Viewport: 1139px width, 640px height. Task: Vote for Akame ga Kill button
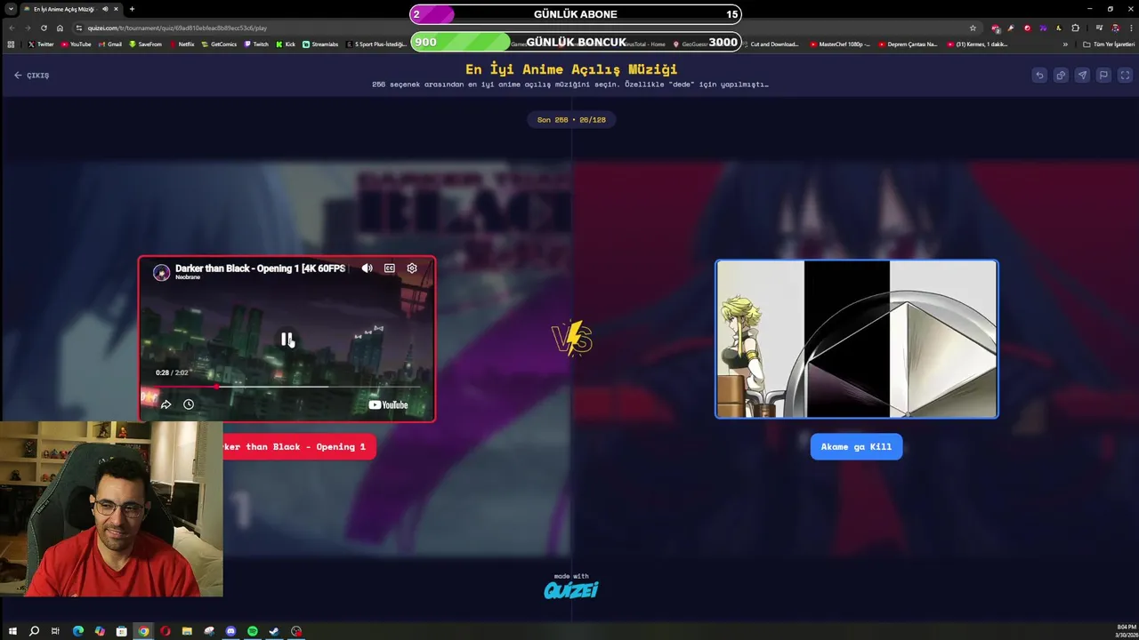point(856,447)
